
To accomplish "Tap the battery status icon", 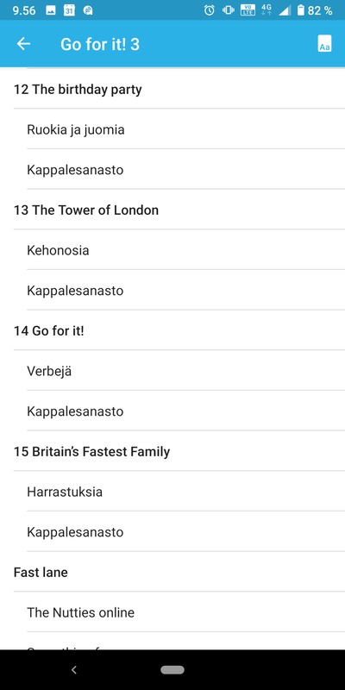I will pos(301,10).
